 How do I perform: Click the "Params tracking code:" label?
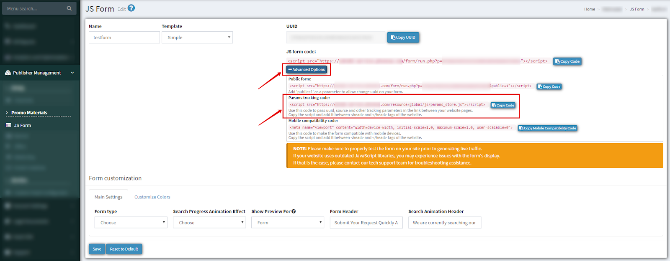click(309, 98)
